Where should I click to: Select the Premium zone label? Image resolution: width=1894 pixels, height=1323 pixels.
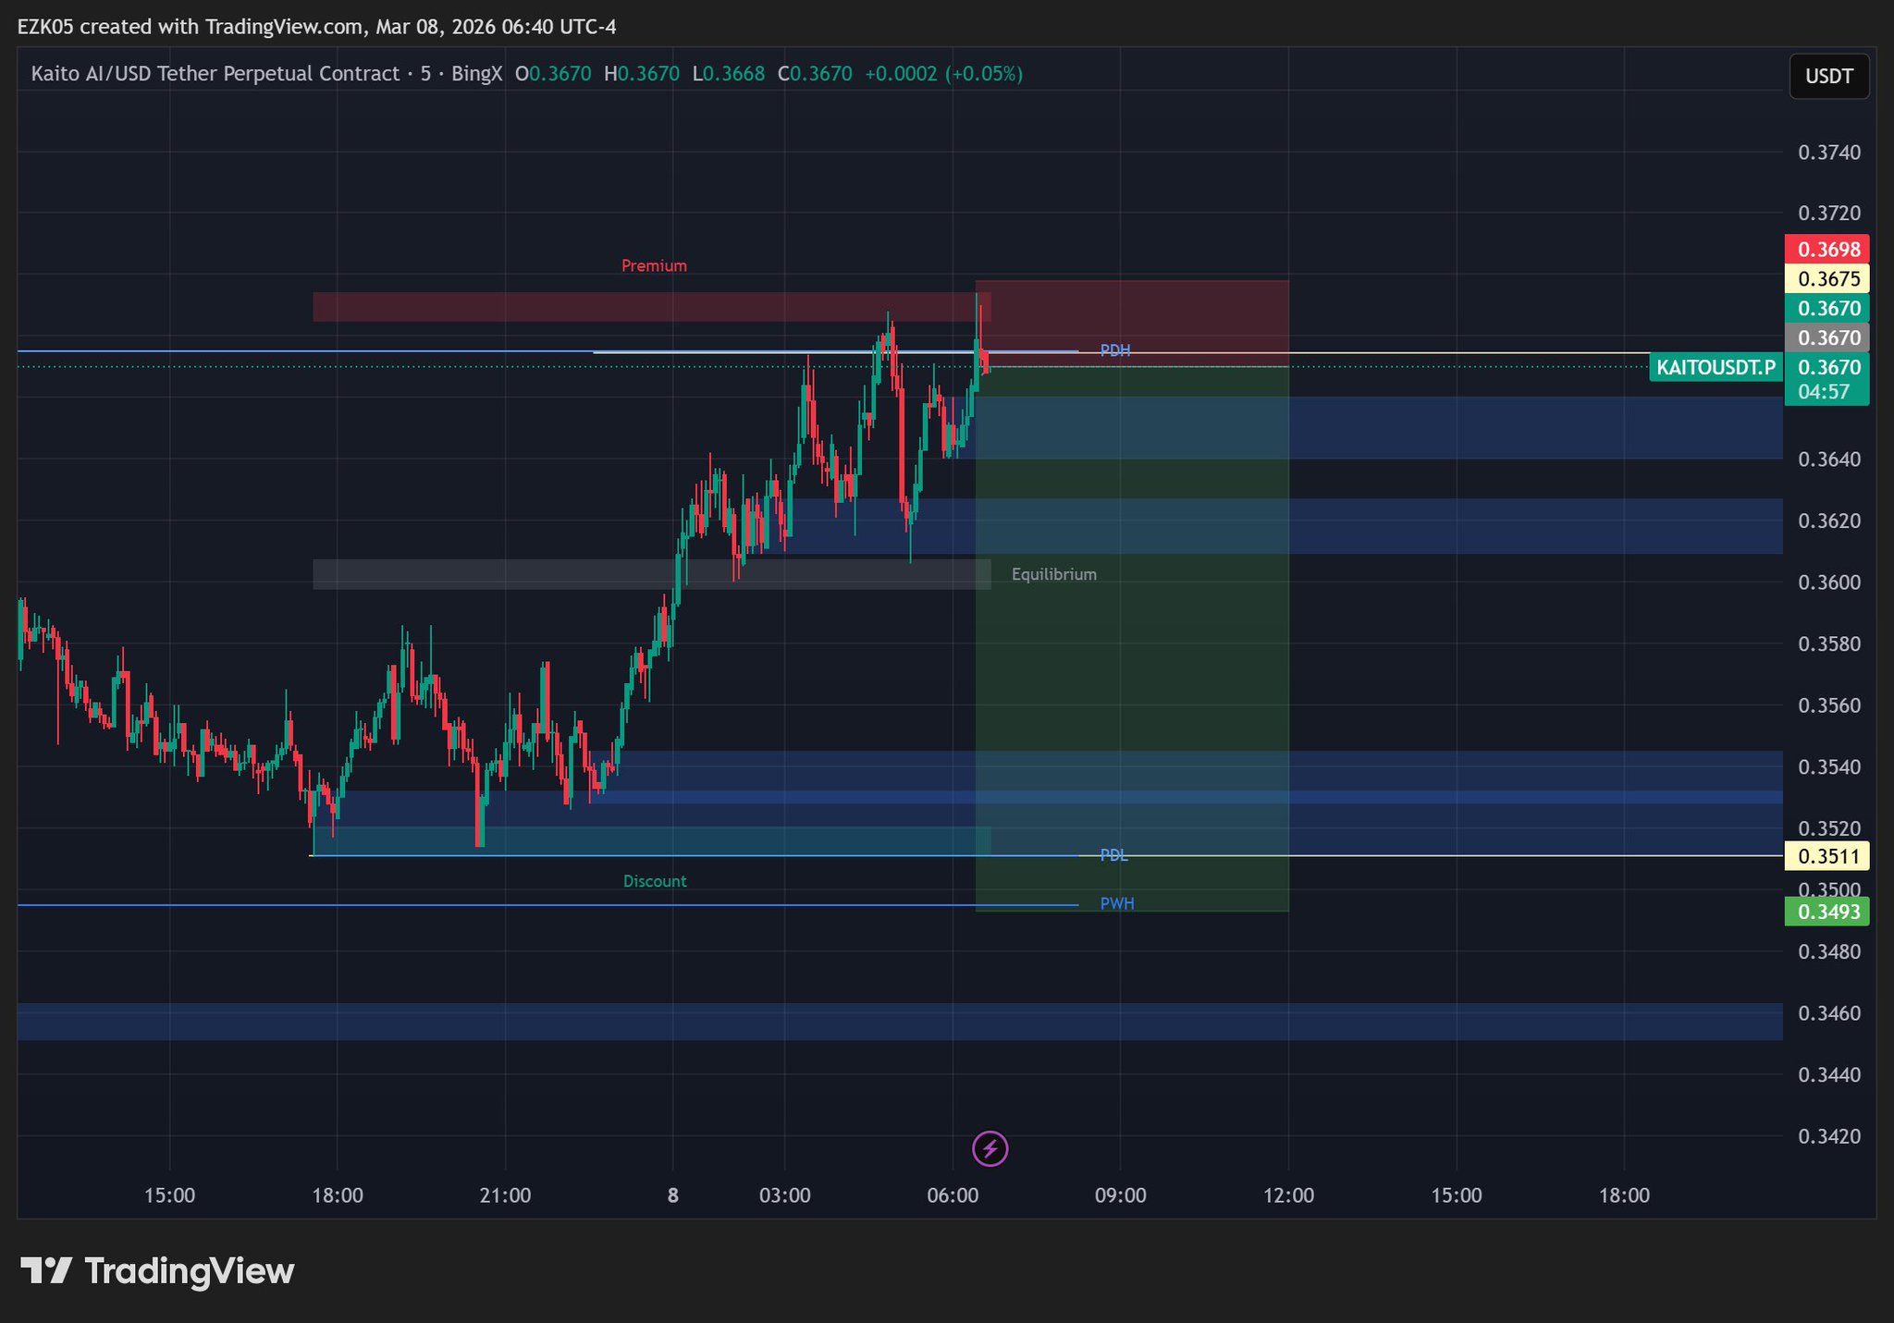point(654,266)
